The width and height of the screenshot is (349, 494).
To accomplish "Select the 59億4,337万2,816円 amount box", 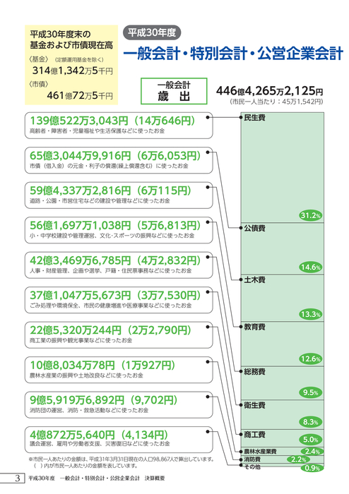I will click(x=119, y=195).
